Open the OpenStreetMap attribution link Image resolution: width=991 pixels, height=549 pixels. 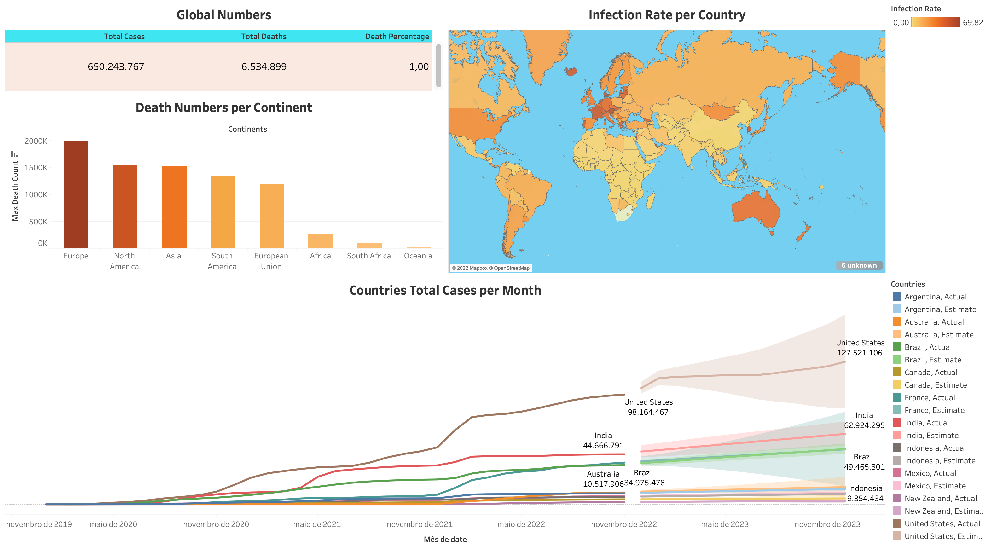(511, 268)
